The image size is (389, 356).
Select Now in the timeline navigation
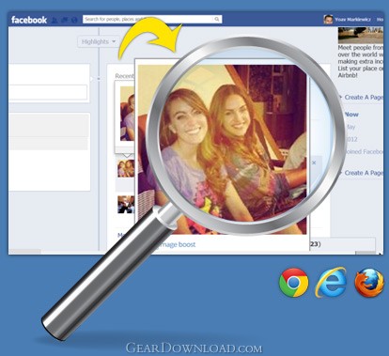tap(351, 115)
